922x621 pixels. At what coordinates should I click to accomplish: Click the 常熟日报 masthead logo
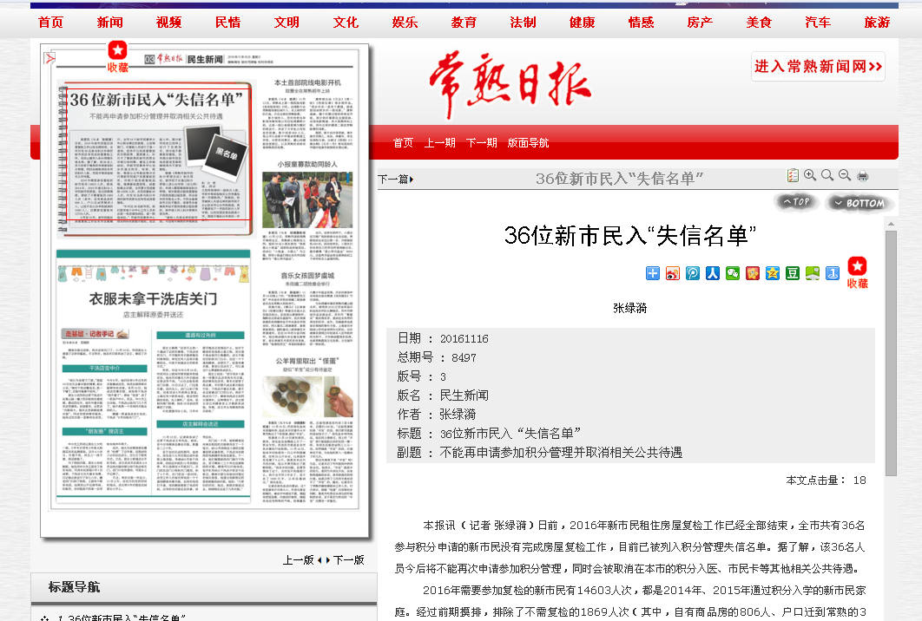coord(510,83)
